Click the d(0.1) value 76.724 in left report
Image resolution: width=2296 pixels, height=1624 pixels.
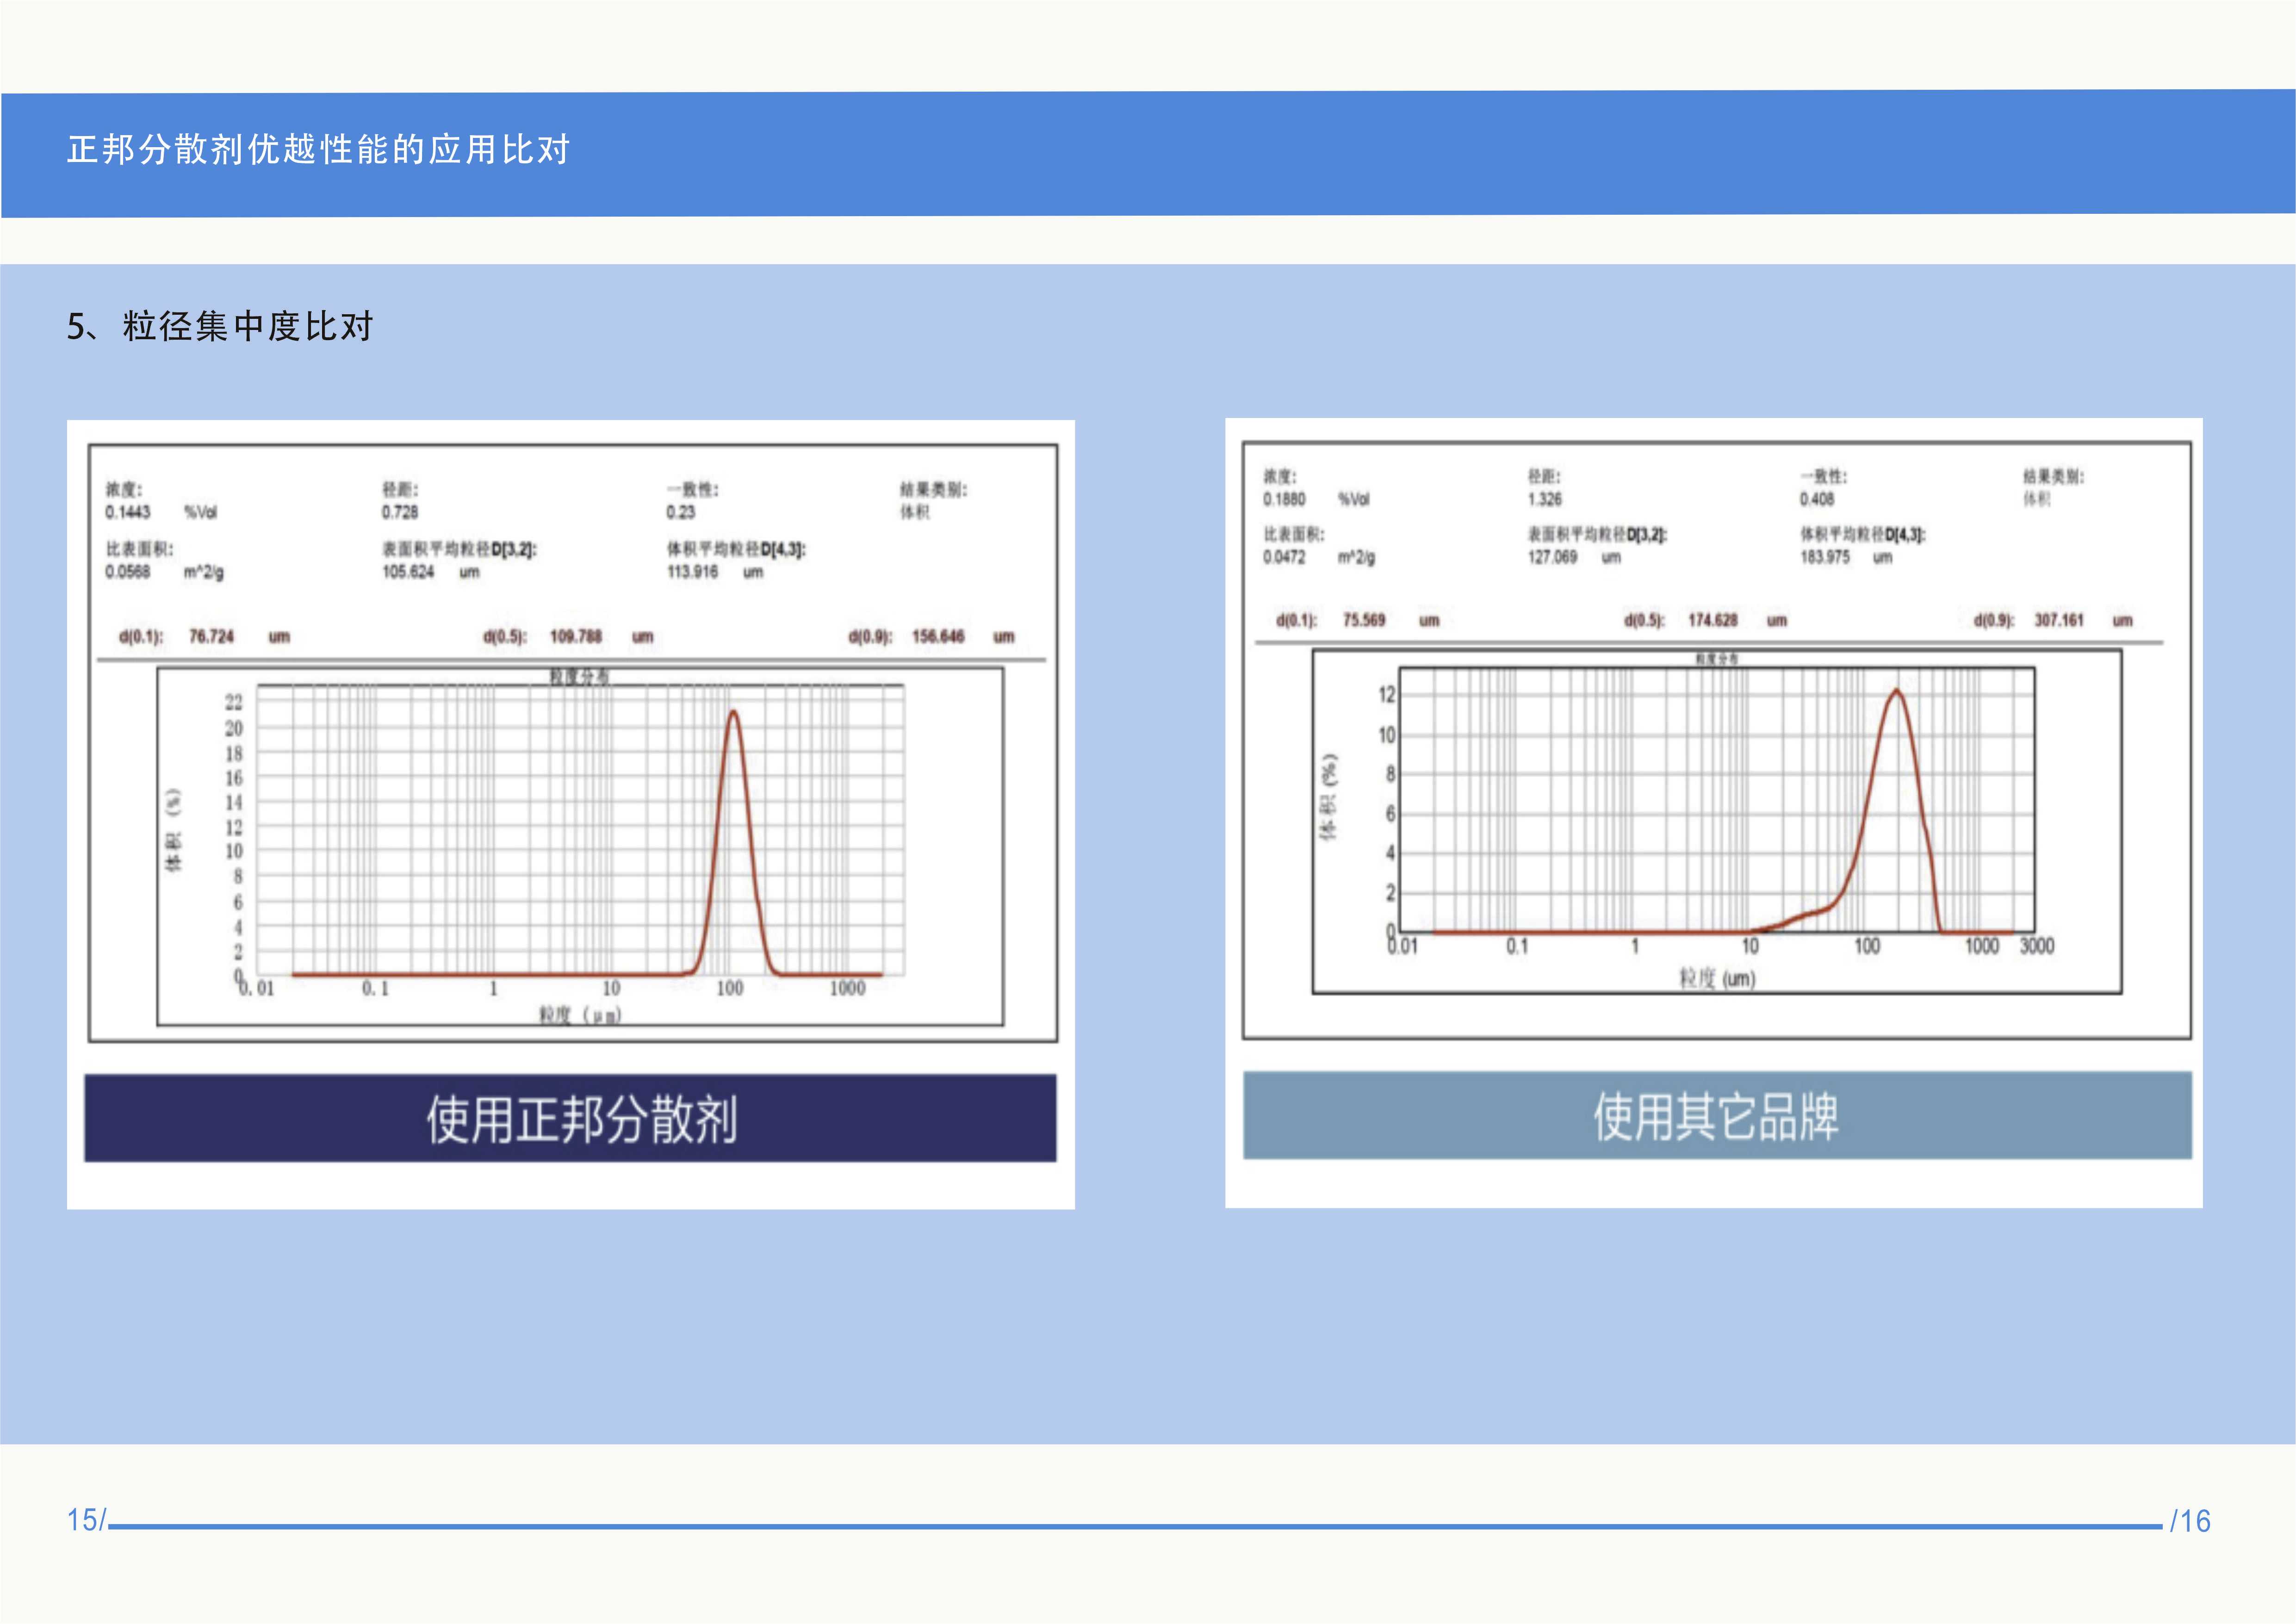(211, 636)
